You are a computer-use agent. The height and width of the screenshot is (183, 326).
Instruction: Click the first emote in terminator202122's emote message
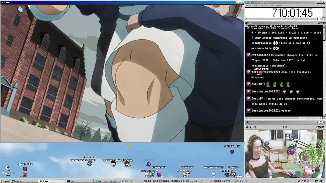(284, 92)
